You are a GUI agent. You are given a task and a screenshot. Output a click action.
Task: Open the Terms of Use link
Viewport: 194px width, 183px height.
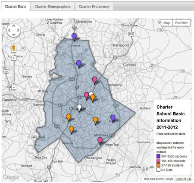(183, 179)
